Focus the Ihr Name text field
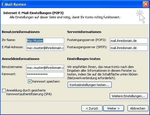The width and height of the screenshot is (150, 115). click(x=45, y=41)
